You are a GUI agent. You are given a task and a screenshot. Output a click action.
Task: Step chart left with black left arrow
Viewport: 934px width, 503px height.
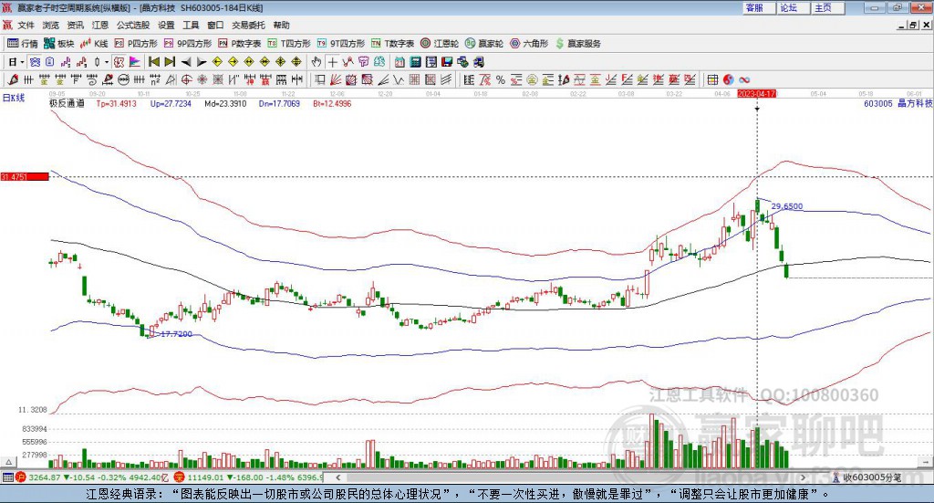(x=186, y=62)
